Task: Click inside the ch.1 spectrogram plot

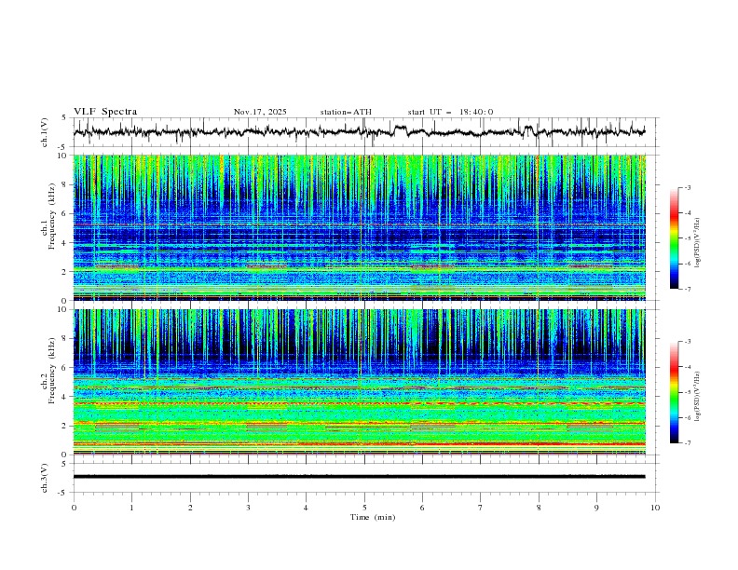Action: tap(360, 227)
